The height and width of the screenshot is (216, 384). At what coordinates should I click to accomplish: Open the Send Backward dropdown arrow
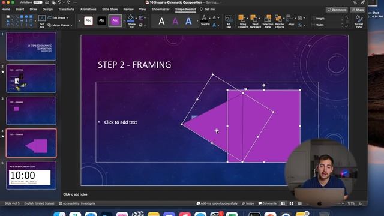click(260, 19)
